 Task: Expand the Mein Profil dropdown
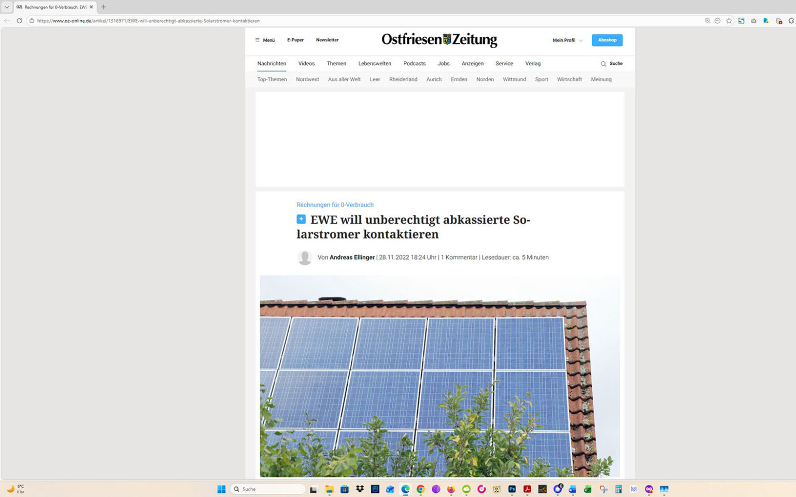[566, 40]
